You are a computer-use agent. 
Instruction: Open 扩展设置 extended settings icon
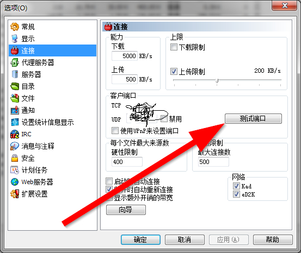(15, 194)
